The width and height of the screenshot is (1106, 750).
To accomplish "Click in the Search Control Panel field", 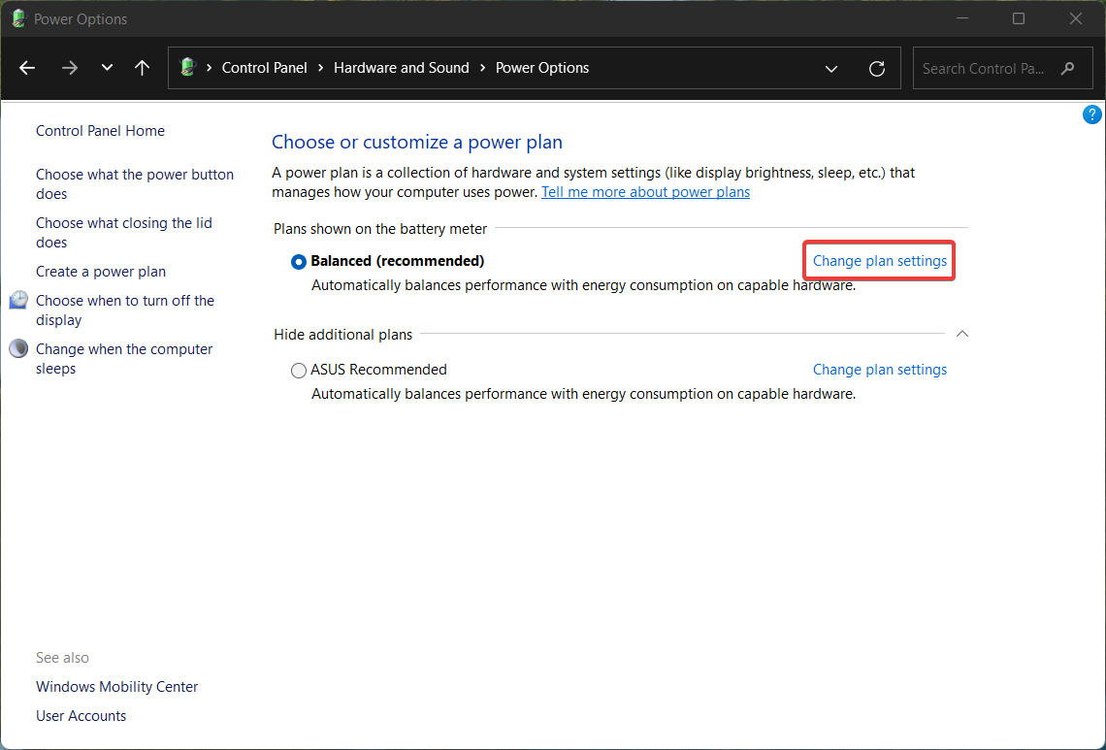I will 983,68.
